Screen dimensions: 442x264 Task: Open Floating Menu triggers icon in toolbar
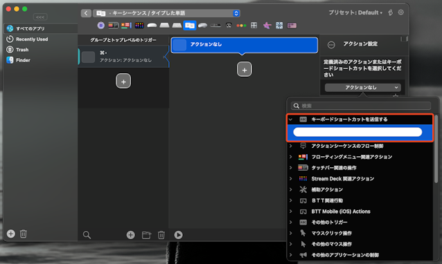click(126, 26)
